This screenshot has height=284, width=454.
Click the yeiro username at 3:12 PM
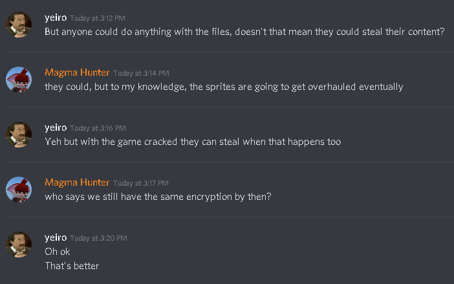pos(56,17)
